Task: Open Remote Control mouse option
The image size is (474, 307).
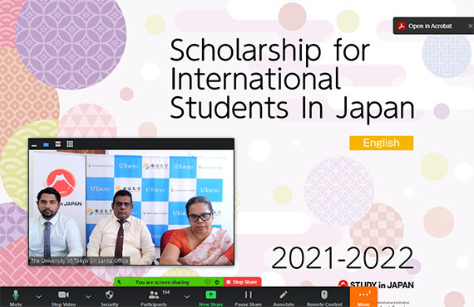Action: pyautogui.click(x=324, y=297)
